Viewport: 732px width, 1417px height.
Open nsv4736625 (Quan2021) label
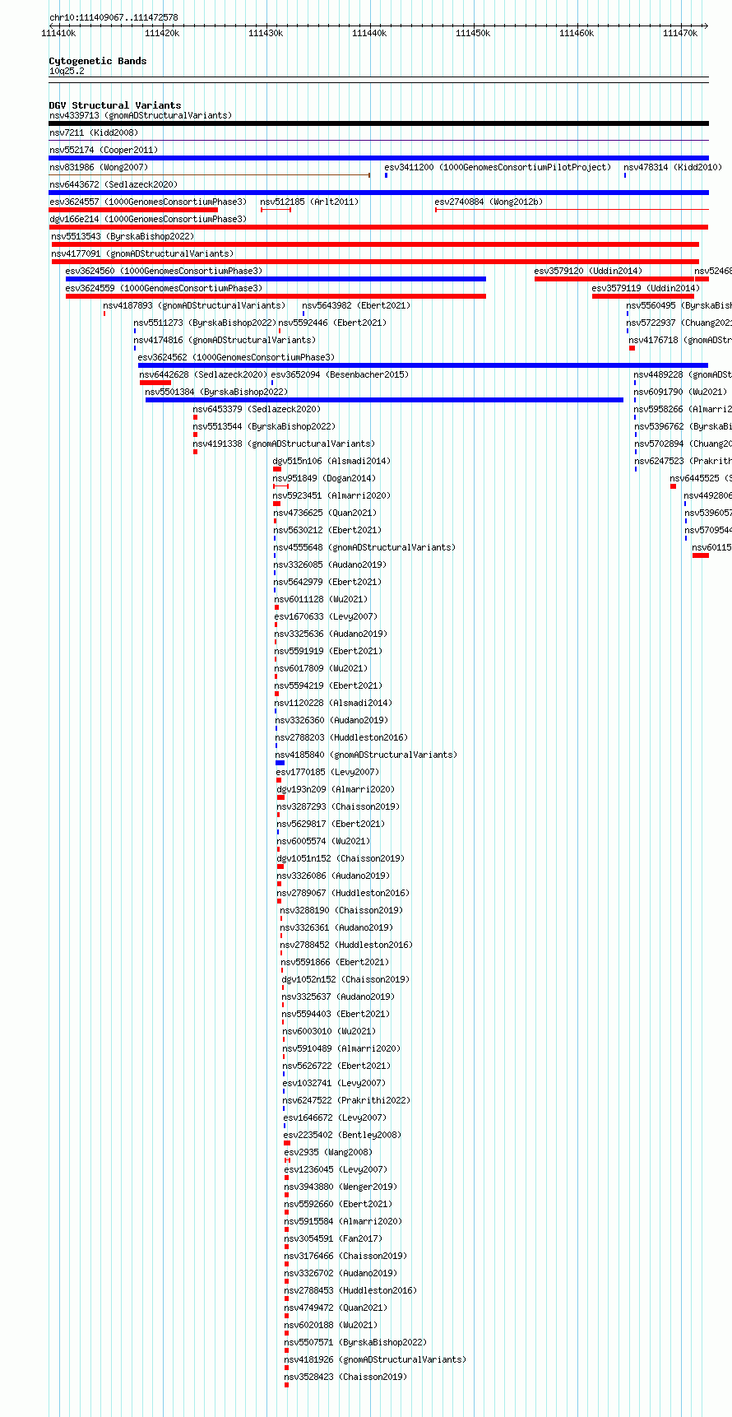[325, 513]
